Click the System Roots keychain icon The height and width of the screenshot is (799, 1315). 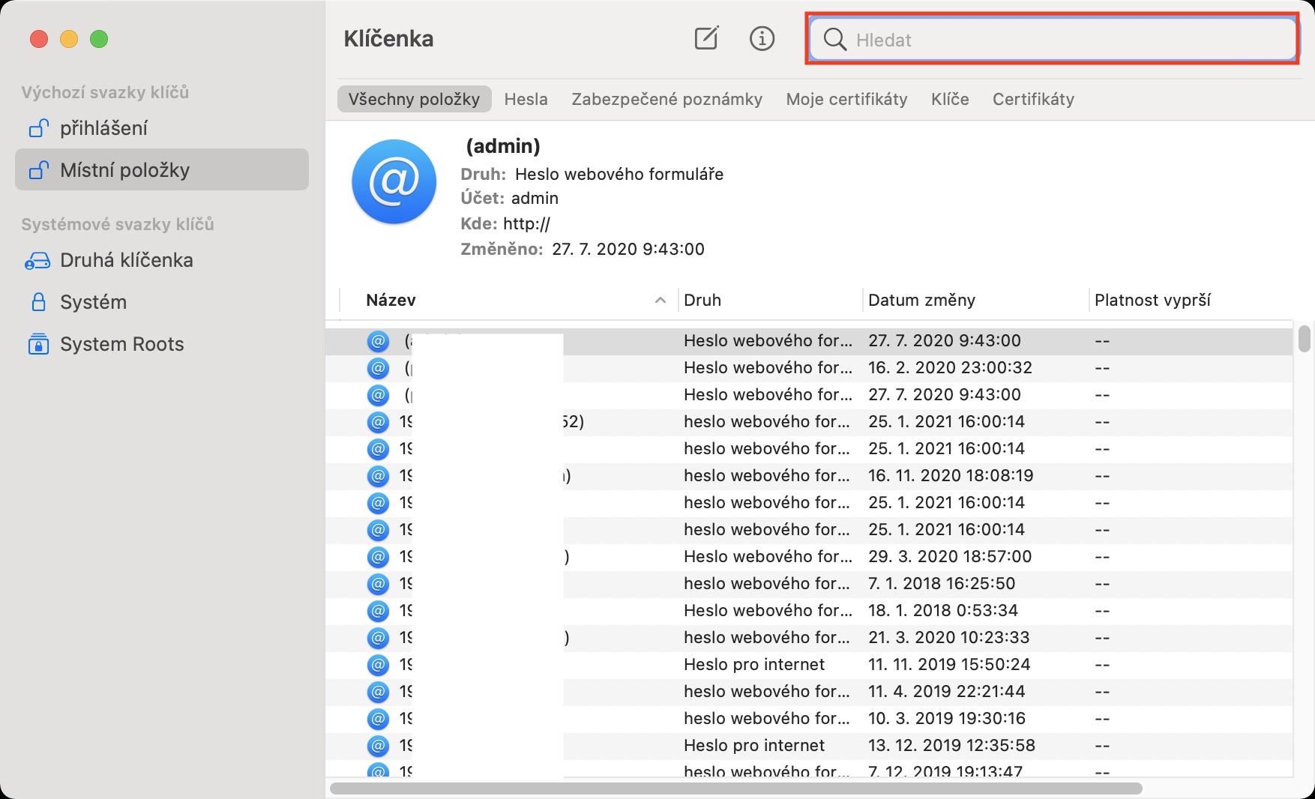pos(37,344)
